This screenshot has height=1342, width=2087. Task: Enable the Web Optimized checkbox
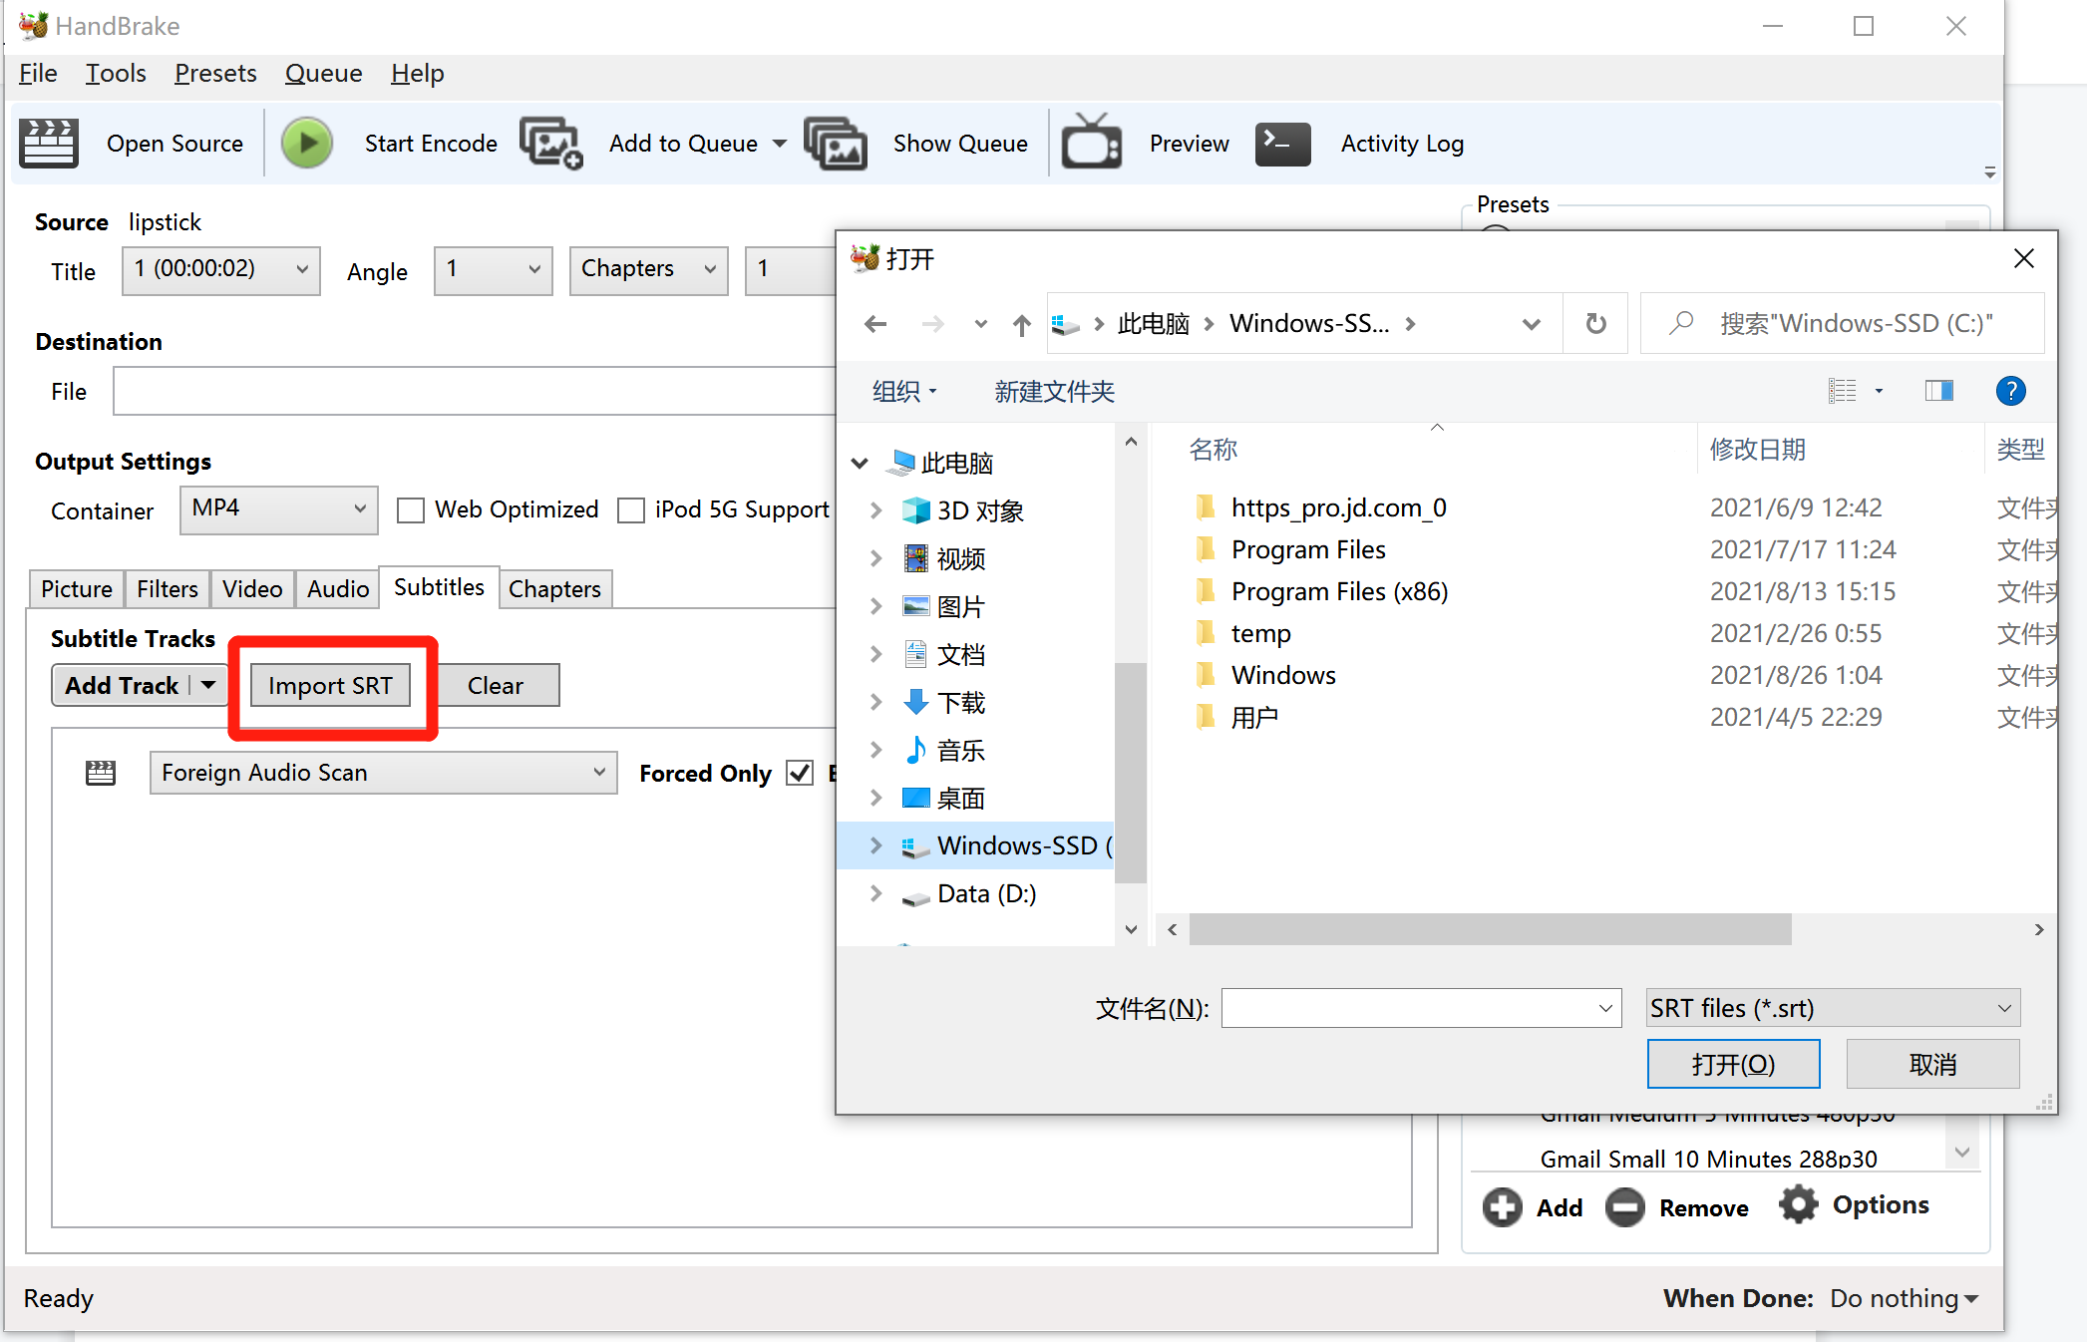tap(411, 510)
